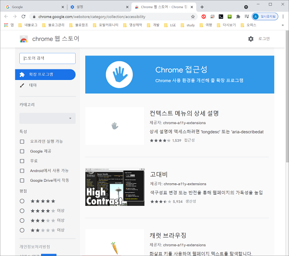Screen dimensions: 289x256
Task: Click the 스토어 검색 search field
Action: pyautogui.click(x=47, y=58)
